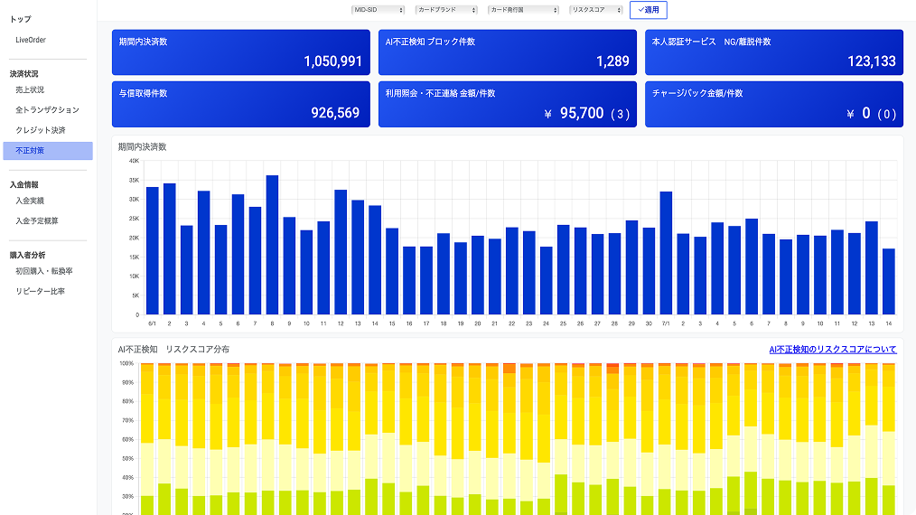The image size is (916, 515).
Task: Click the 期間内決済数 summary card
Action: (x=240, y=52)
